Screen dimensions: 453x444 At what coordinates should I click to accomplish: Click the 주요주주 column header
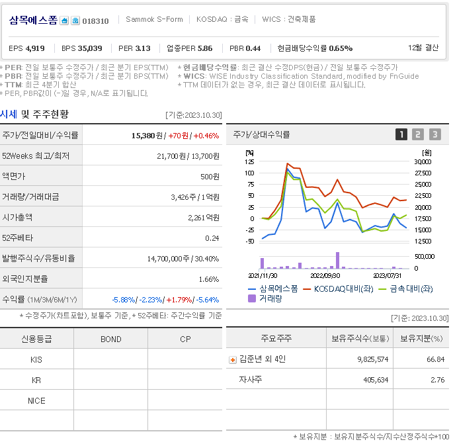pos(276,338)
